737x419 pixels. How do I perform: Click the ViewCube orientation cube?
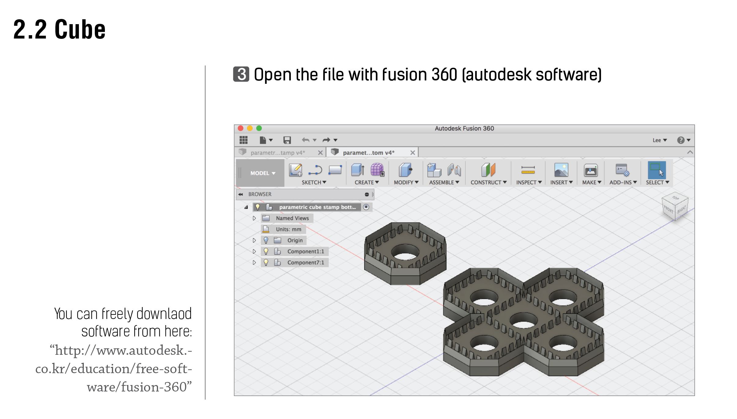(675, 206)
